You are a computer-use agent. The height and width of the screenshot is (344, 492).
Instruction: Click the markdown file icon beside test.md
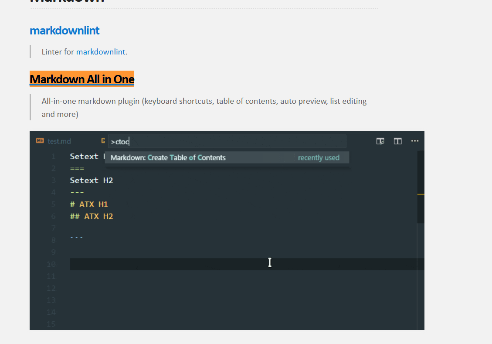click(x=40, y=141)
